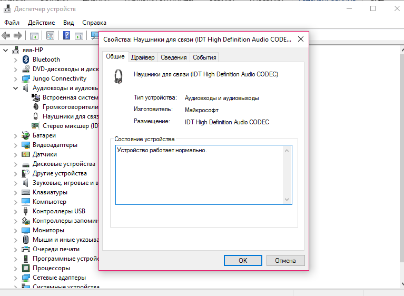Collapse the яяя-HP root node

click(5, 50)
